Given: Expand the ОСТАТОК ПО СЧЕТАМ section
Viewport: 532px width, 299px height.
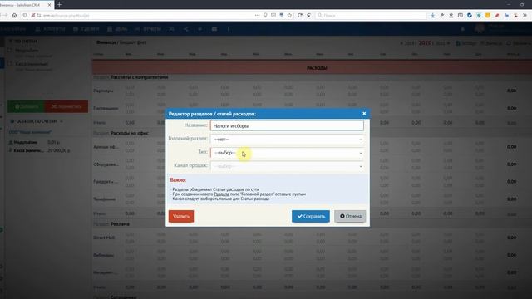Looking at the screenshot, I should tap(37, 121).
